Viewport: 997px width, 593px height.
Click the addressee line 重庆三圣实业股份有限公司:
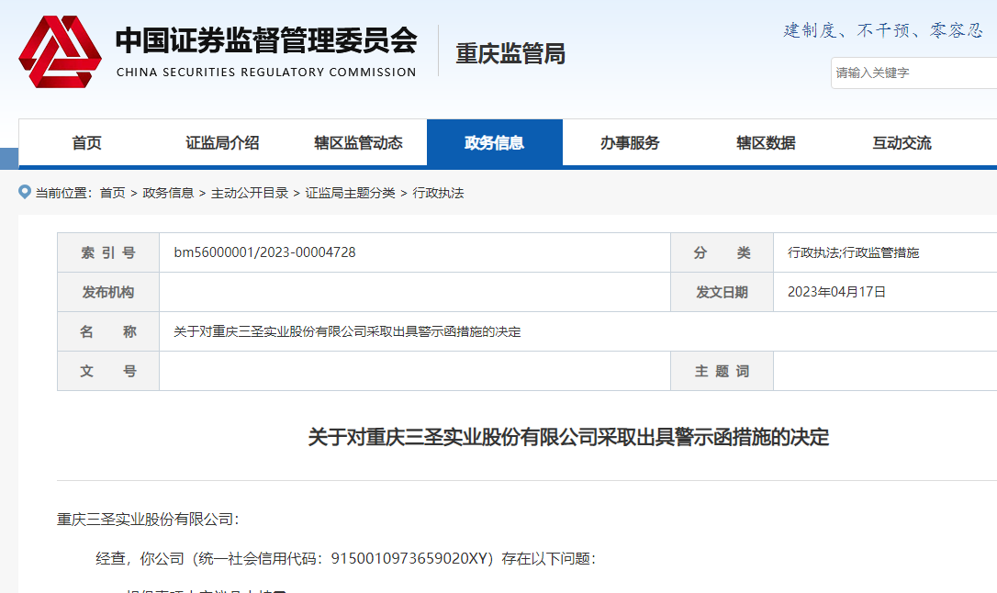(148, 520)
